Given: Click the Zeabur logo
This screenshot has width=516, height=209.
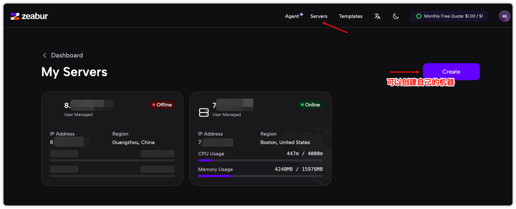Looking at the screenshot, I should pos(29,16).
